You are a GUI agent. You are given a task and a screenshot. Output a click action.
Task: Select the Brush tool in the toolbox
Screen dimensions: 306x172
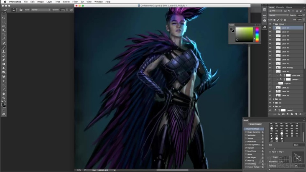(x=3, y=47)
